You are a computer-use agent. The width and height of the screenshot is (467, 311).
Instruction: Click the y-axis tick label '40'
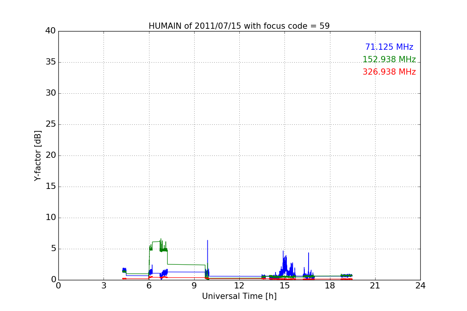tap(51, 31)
